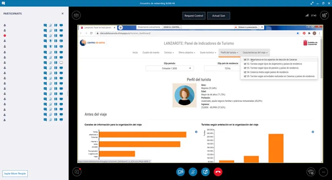Click the tourist profile avatar image
The width and height of the screenshot is (332, 180).
(x=184, y=95)
